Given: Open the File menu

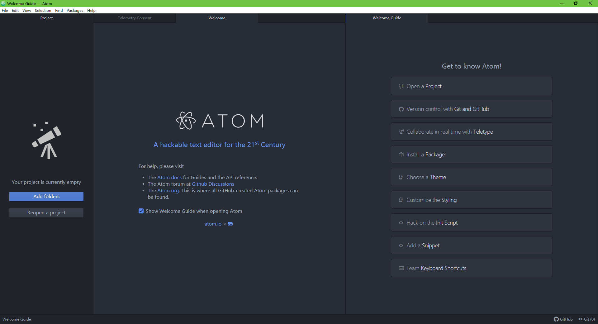Looking at the screenshot, I should tap(5, 11).
